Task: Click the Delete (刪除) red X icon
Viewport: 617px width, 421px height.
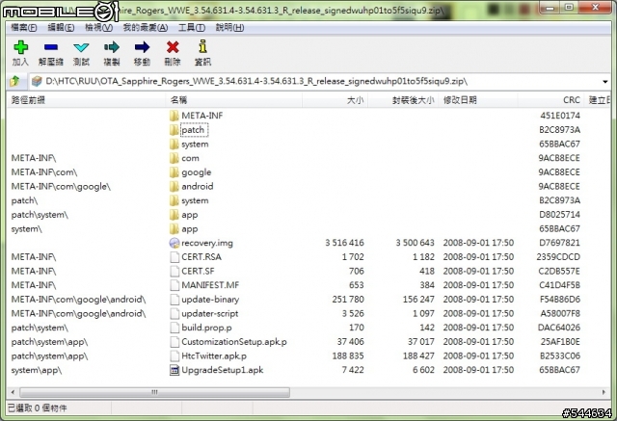Action: click(x=173, y=47)
